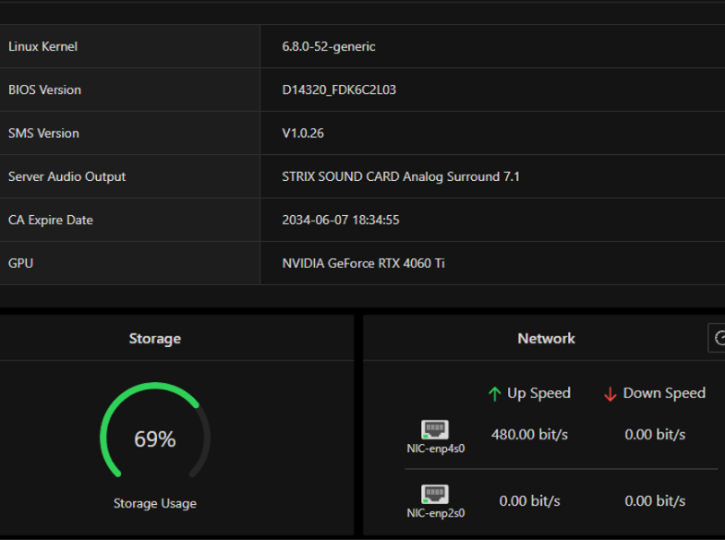Viewport: 725px width, 540px height.
Task: Click the Down Speed column header label
Action: 664,393
